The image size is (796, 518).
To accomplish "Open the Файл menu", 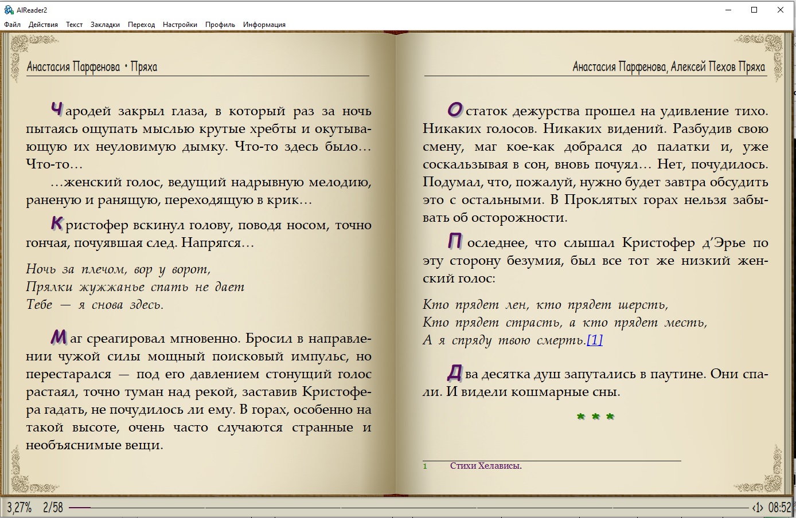I will click(12, 25).
